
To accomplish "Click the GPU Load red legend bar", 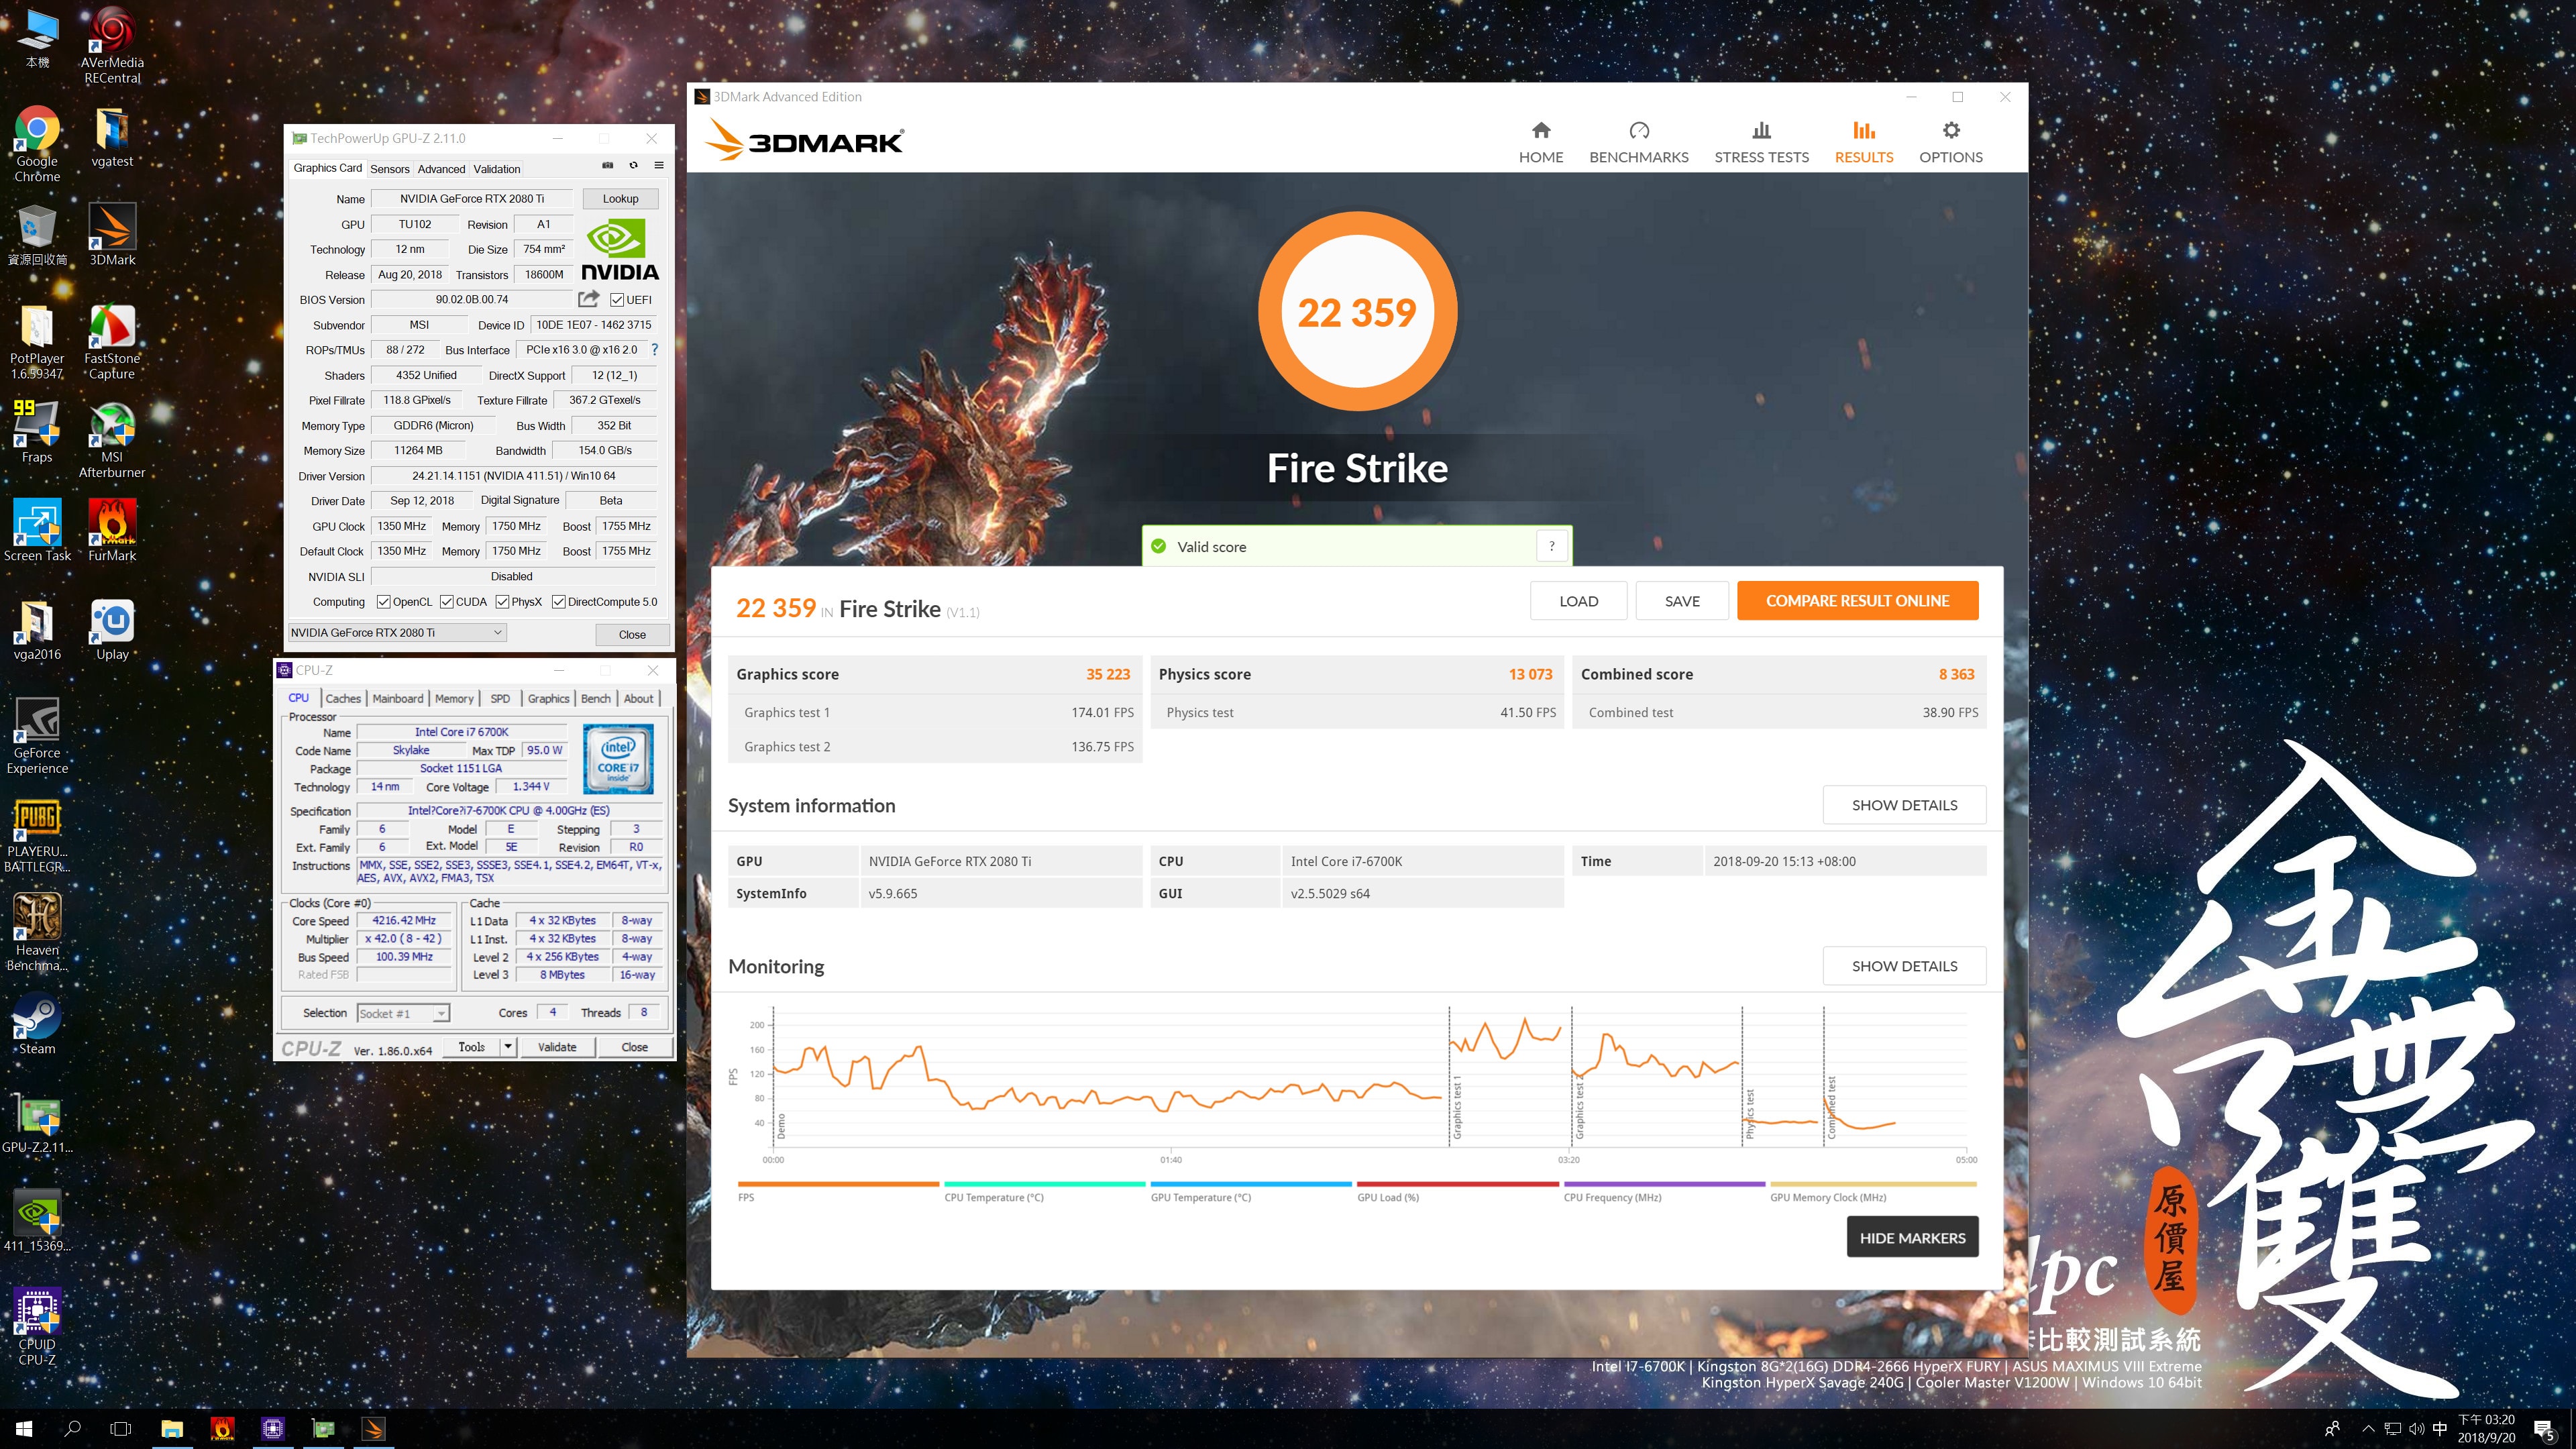I will [1457, 1184].
